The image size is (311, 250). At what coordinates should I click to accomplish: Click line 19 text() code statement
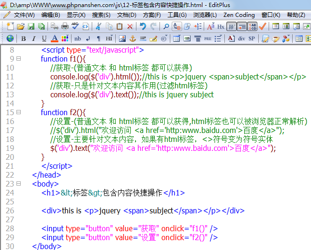163,148
